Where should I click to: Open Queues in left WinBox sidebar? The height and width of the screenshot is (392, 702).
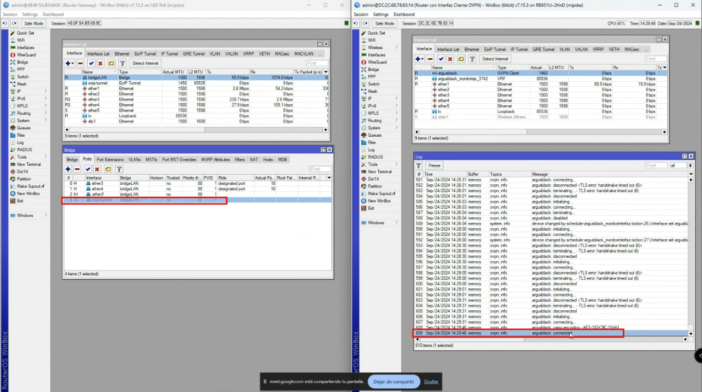(x=23, y=128)
